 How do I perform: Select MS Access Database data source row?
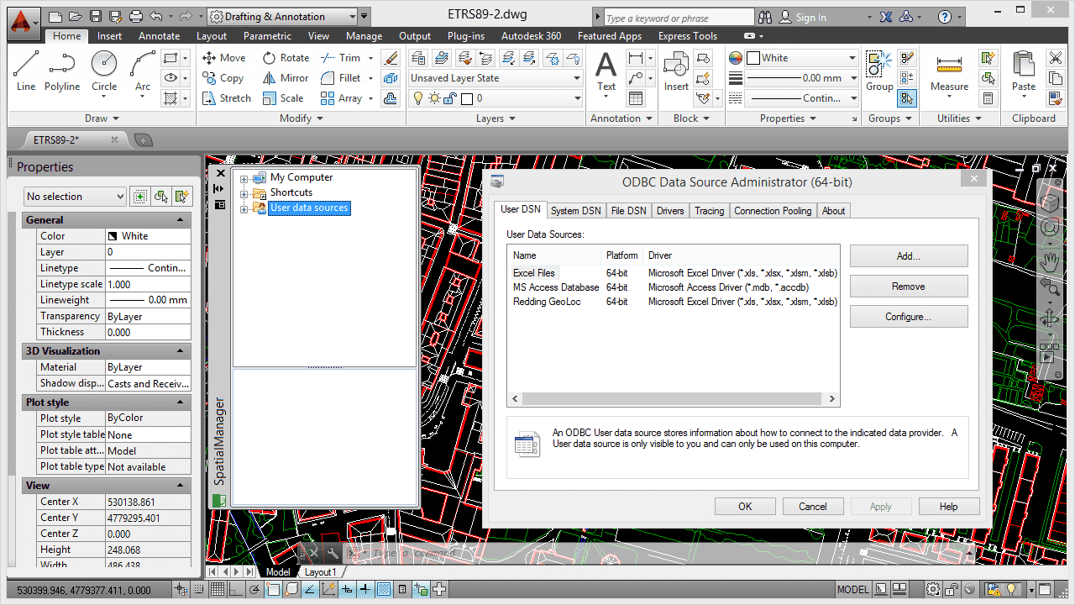[674, 287]
